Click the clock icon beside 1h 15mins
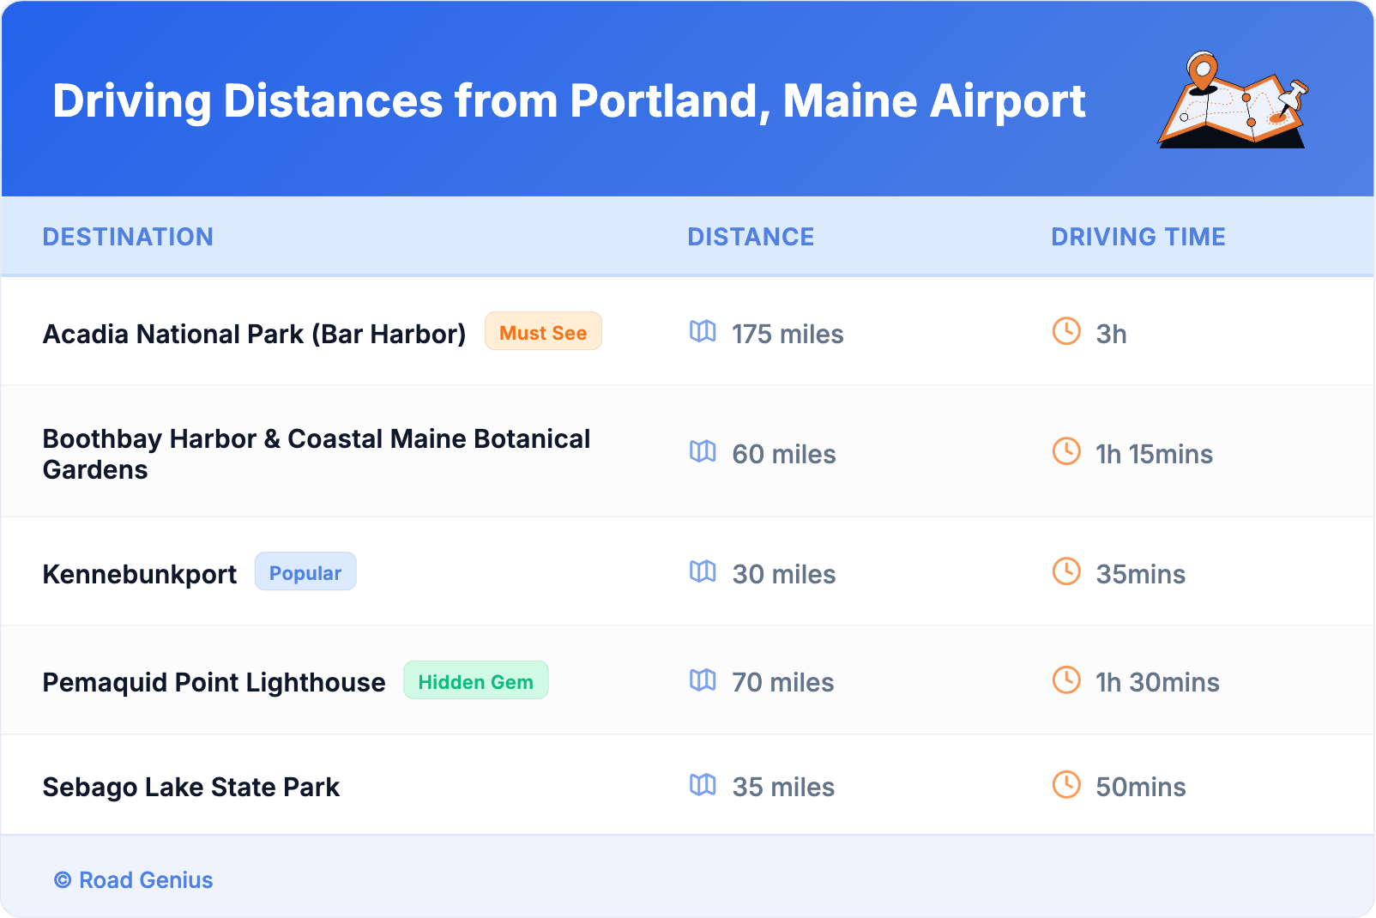The image size is (1376, 918). pos(1066,451)
